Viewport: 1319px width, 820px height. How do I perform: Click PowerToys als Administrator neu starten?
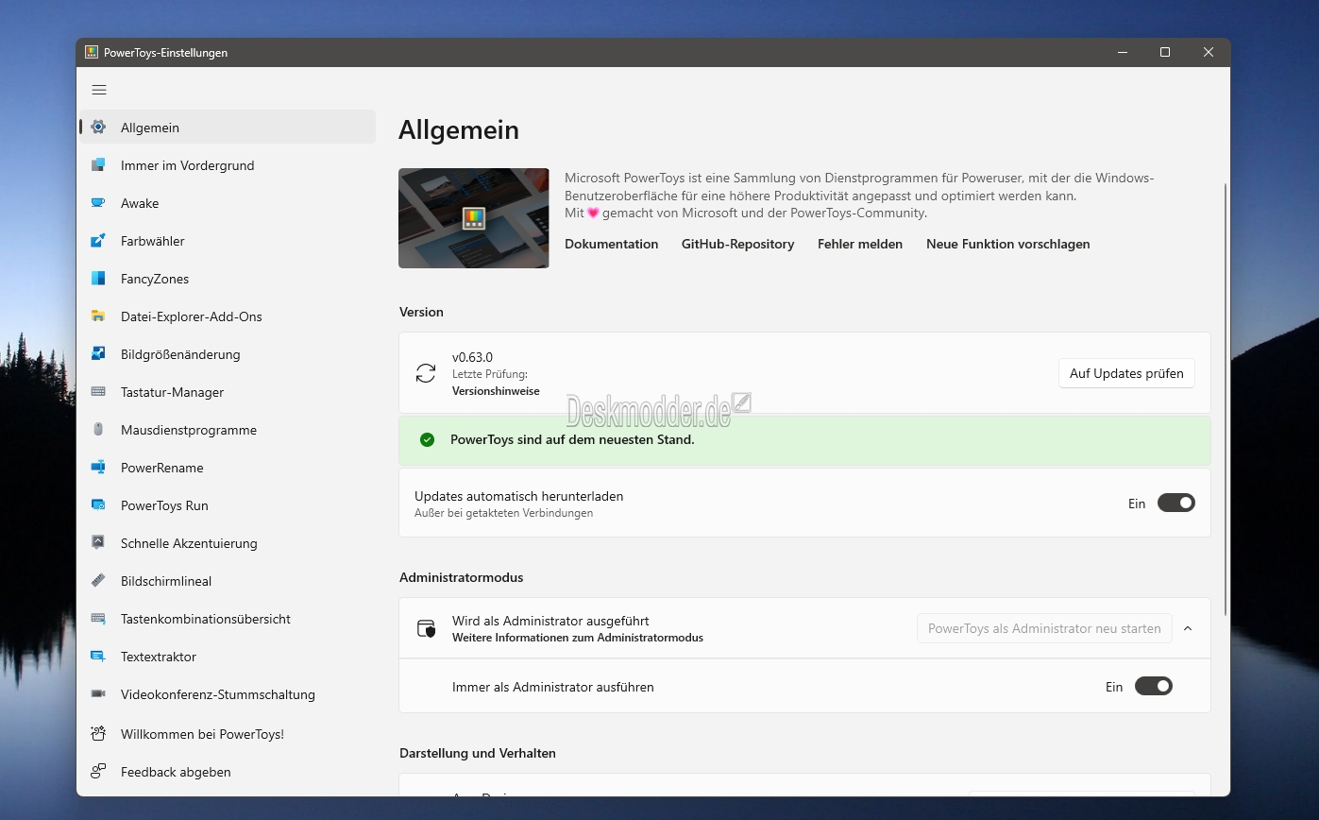[x=1044, y=628]
